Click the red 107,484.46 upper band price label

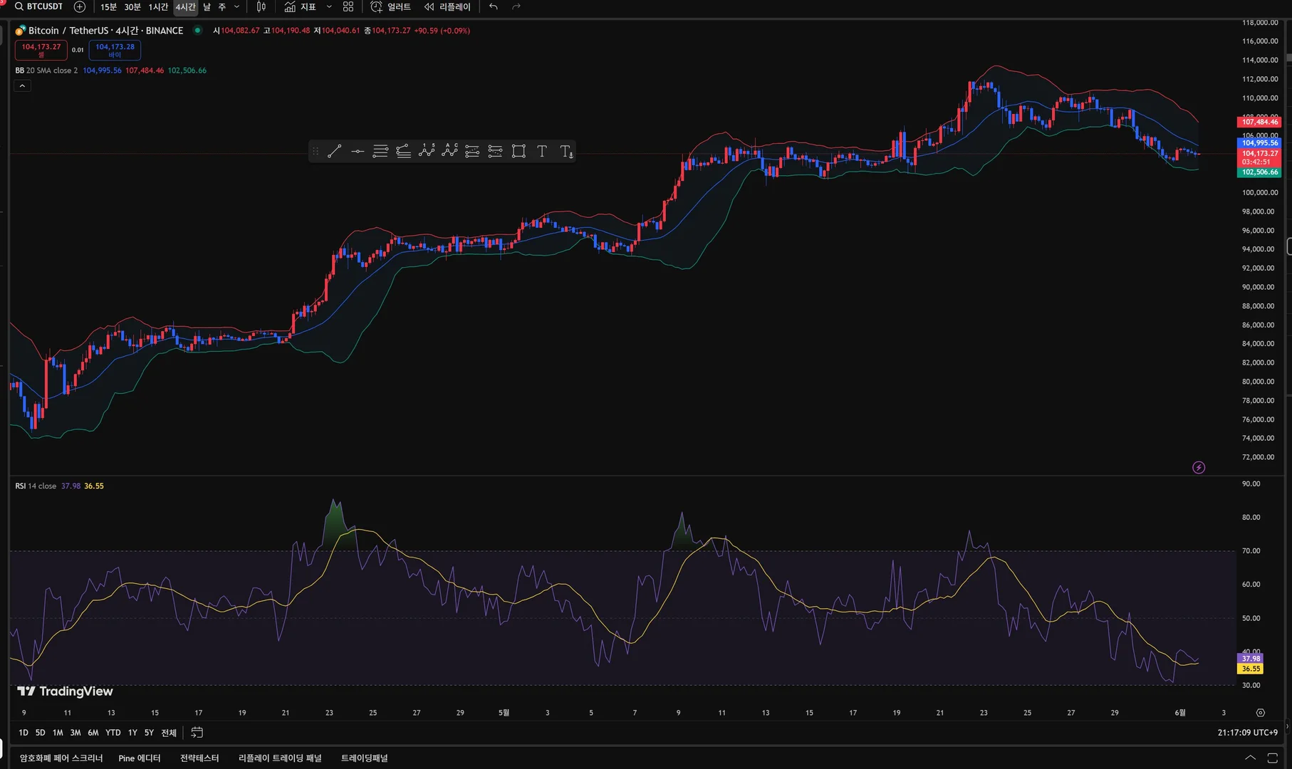click(x=1260, y=122)
